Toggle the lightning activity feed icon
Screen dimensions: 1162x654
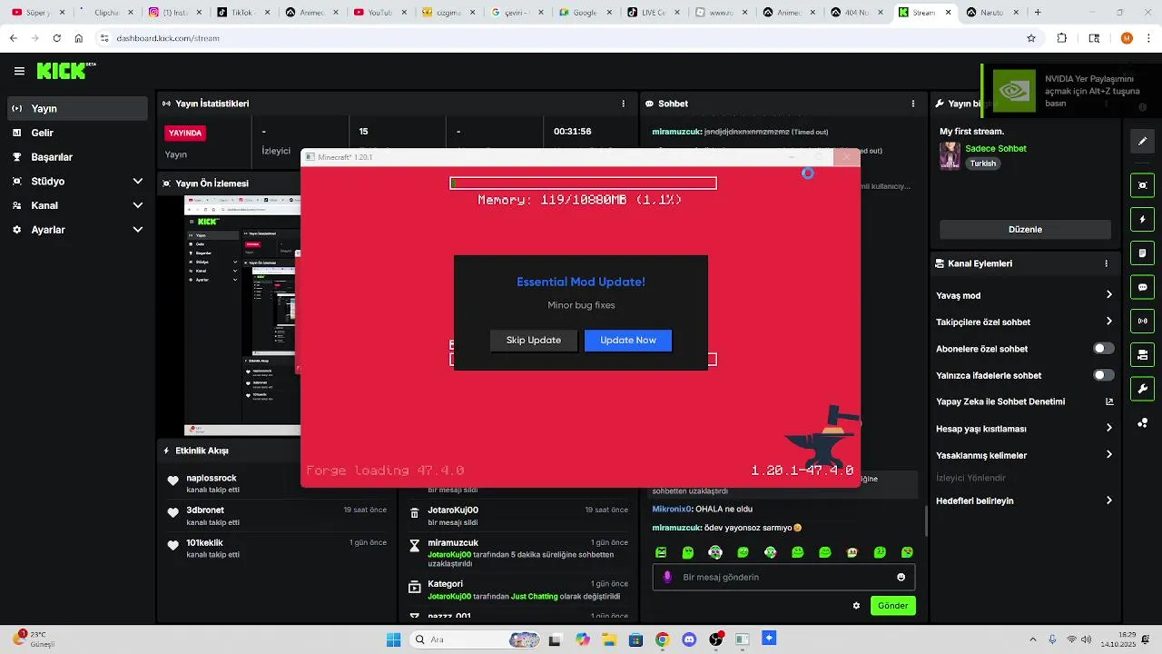[1142, 220]
